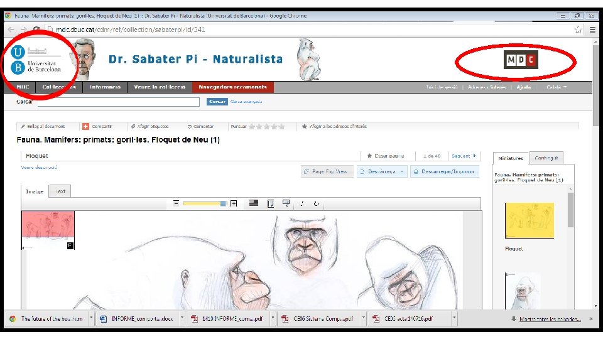603x339 pixels.
Task: Click the Universitat de Barcelona logo
Action: pyautogui.click(x=36, y=60)
